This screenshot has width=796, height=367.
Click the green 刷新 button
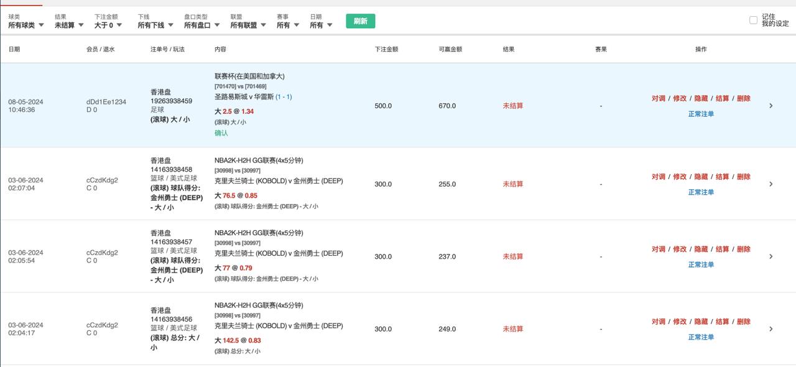[x=361, y=21]
